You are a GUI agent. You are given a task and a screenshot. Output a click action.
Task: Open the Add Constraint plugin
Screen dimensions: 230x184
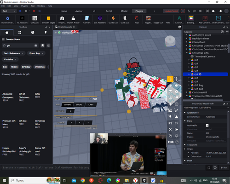(x=205, y=20)
